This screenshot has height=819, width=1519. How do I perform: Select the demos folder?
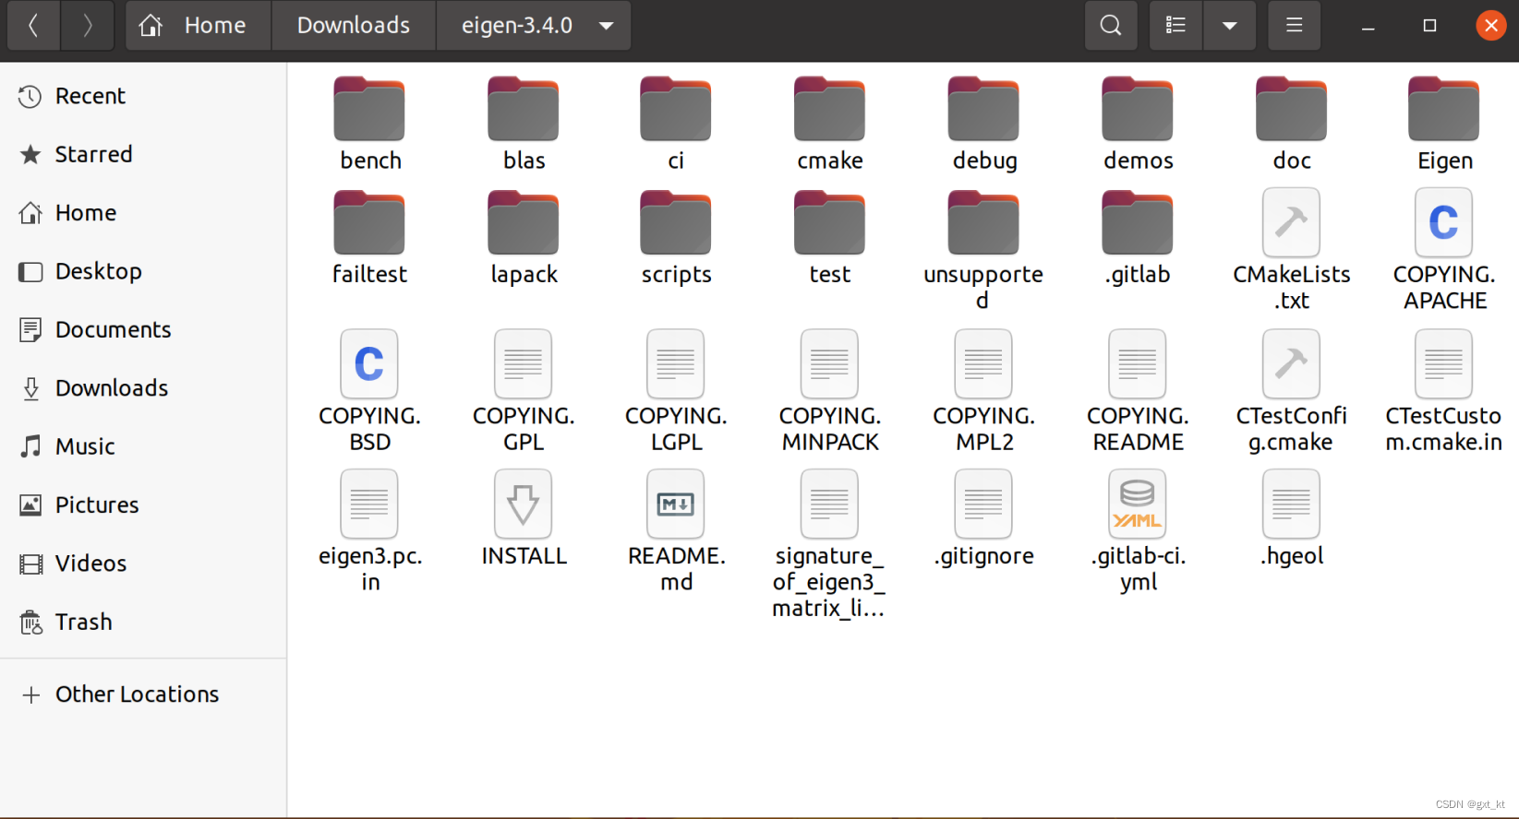click(x=1138, y=125)
